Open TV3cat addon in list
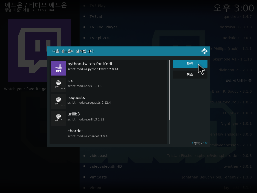 96,17
